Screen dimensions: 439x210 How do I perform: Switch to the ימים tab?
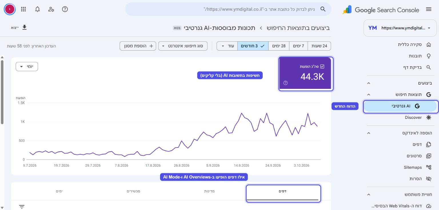pyautogui.click(x=59, y=191)
